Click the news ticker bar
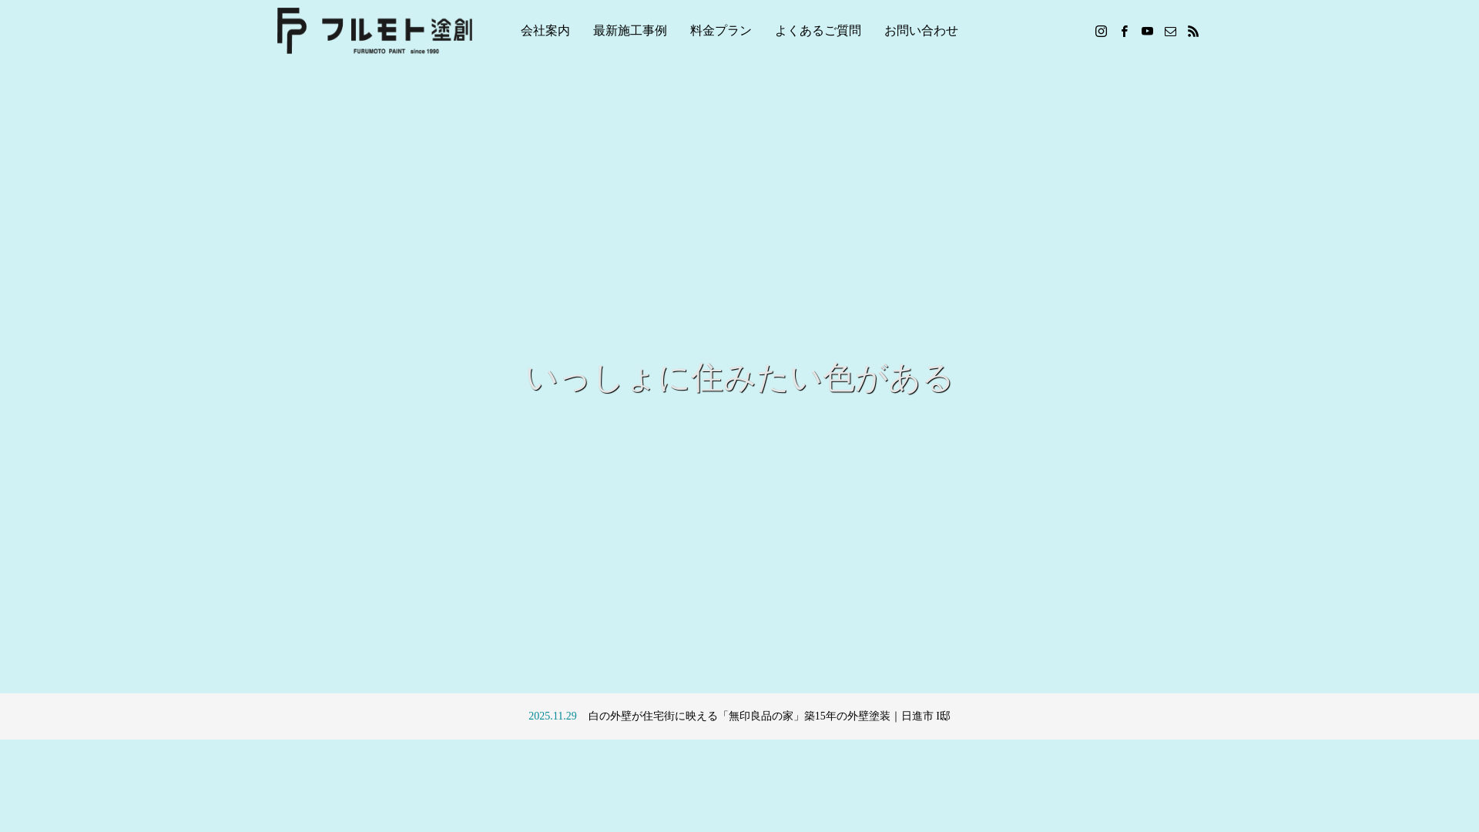Viewport: 1479px width, 832px height. [x=739, y=716]
